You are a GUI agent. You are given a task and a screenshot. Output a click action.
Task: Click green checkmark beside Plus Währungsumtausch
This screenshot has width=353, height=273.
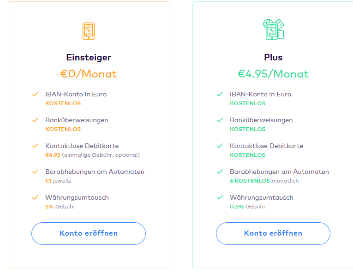(220, 197)
